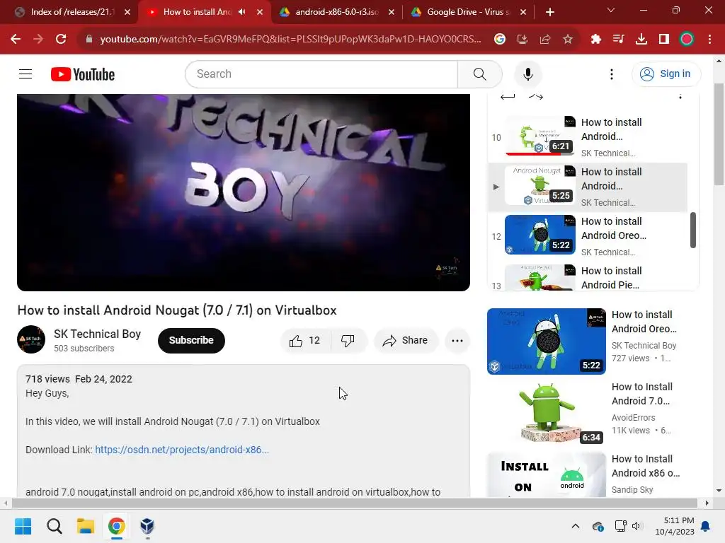Switch to Google Drive - Virus scan tab

click(468, 12)
